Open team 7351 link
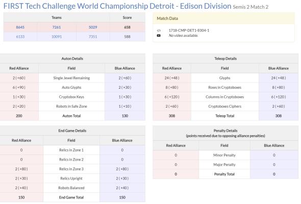 [x=93, y=37]
